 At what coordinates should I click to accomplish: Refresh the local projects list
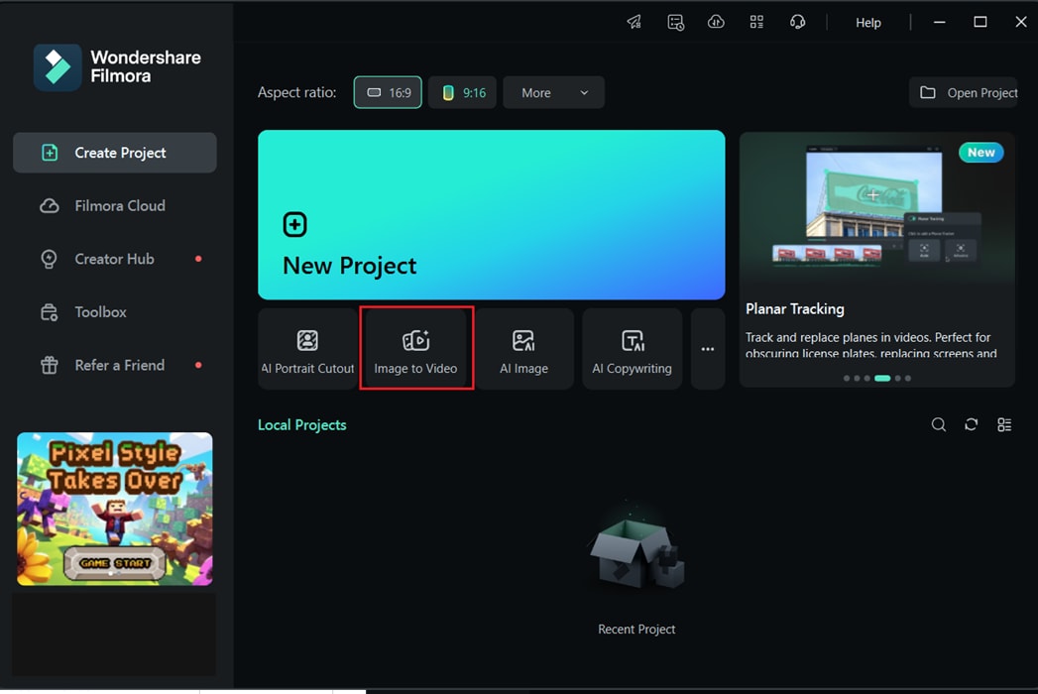pos(972,424)
